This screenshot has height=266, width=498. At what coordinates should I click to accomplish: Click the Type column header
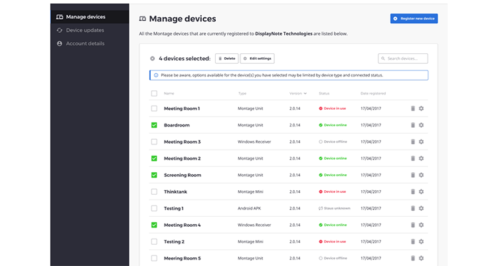(242, 94)
